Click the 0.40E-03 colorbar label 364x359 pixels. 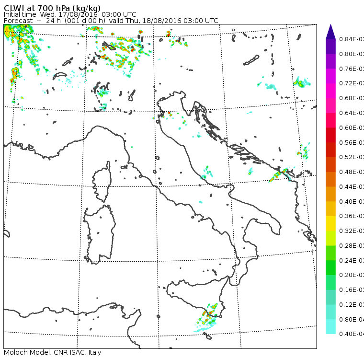[352, 201]
